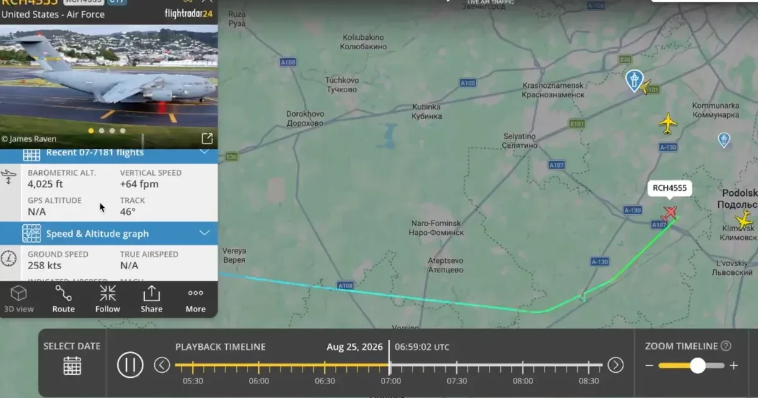Click the Vertical Speed +64 fpm value
Image resolution: width=758 pixels, height=398 pixels.
point(139,184)
